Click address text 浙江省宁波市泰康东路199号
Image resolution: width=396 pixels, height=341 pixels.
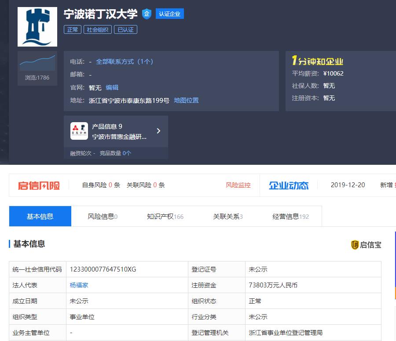click(129, 100)
